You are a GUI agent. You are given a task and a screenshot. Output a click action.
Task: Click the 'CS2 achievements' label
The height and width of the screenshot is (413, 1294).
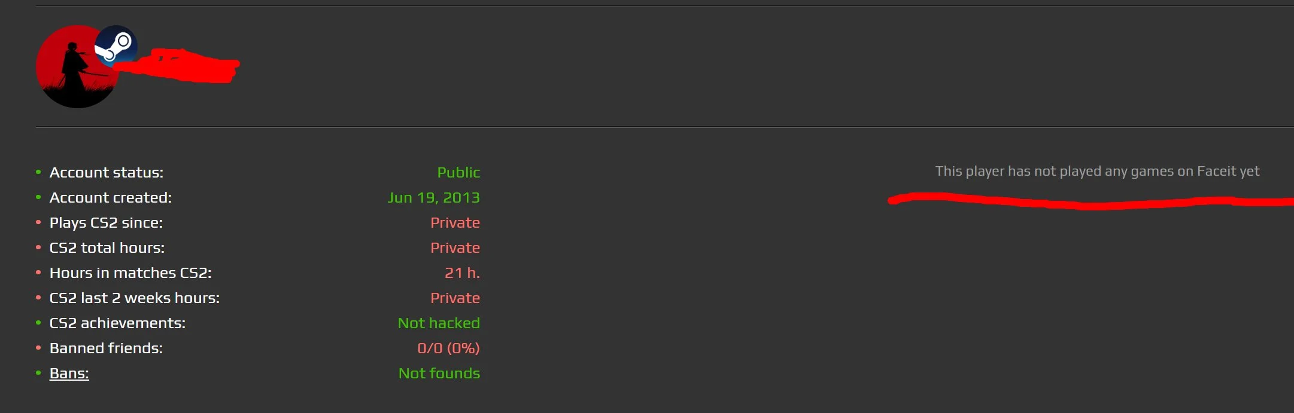117,323
